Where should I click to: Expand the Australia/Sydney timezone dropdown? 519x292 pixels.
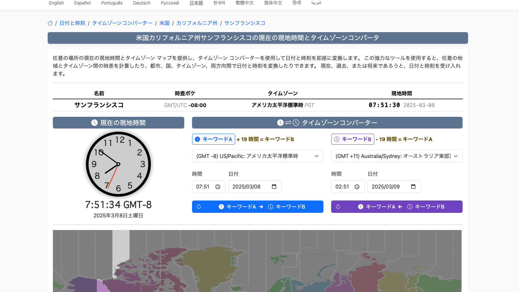click(397, 156)
